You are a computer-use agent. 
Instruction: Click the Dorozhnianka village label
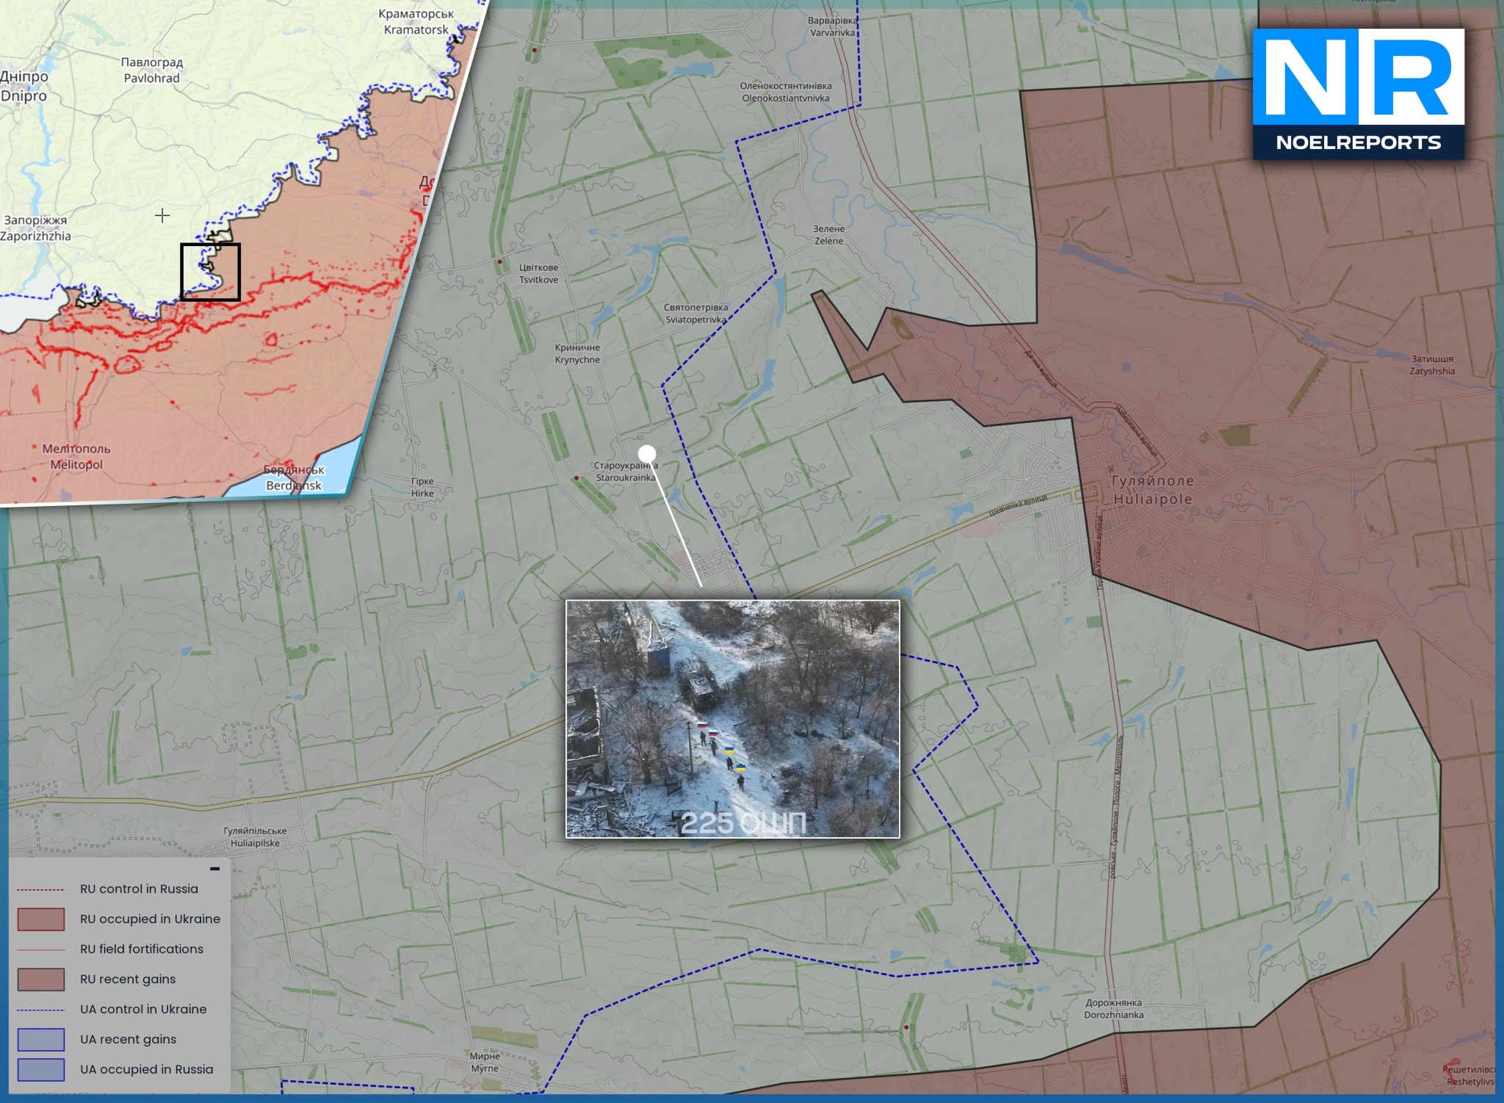(1114, 1009)
